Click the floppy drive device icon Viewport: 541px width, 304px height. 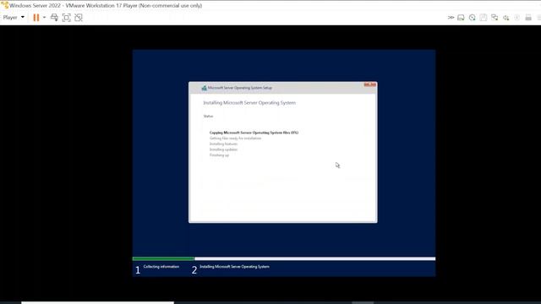pos(484,18)
